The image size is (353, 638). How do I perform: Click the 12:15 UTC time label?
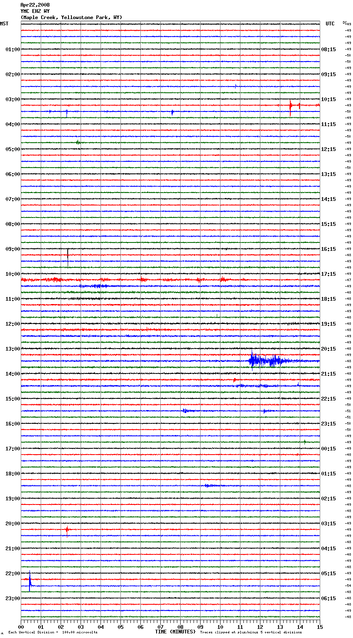[x=328, y=149]
